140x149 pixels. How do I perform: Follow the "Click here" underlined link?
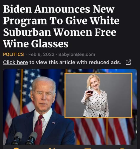pos(16,63)
